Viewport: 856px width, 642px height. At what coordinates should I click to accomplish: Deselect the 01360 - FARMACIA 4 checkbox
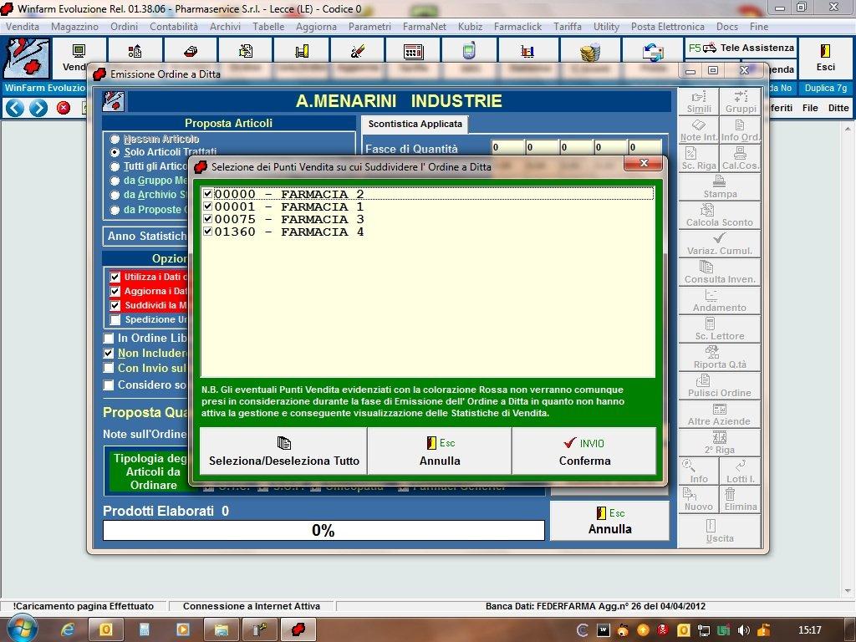coord(207,232)
